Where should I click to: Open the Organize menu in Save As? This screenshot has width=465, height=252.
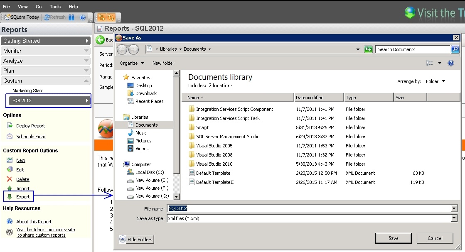(x=132, y=63)
